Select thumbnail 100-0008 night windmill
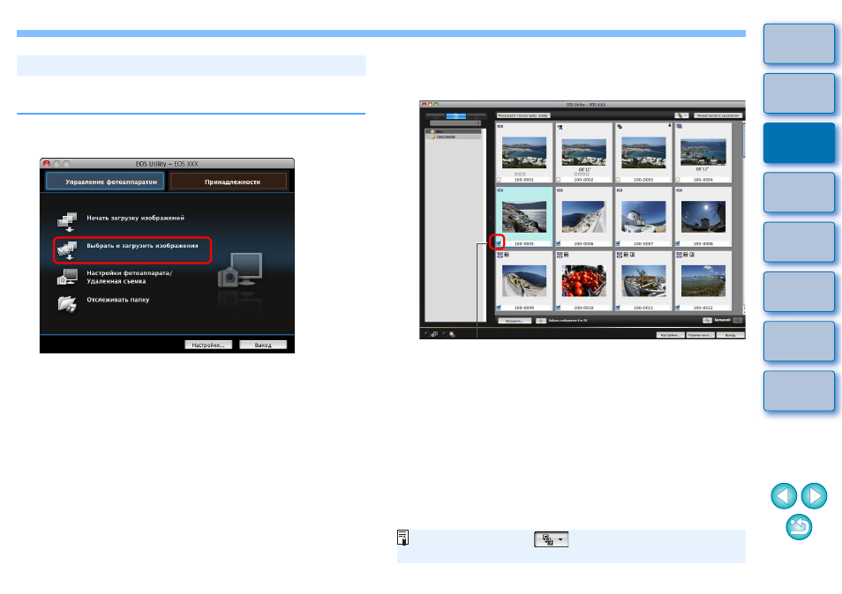Viewport: 842px width, 594px height. pos(703,217)
